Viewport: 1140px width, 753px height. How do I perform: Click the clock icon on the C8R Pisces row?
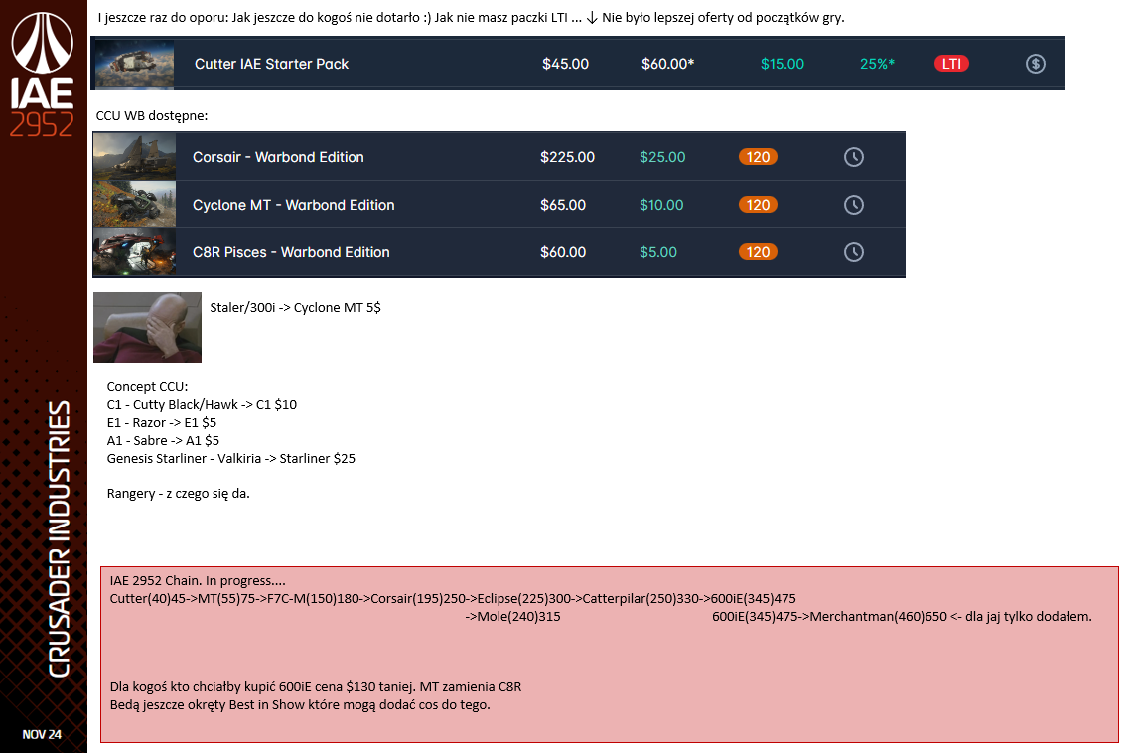pos(854,252)
